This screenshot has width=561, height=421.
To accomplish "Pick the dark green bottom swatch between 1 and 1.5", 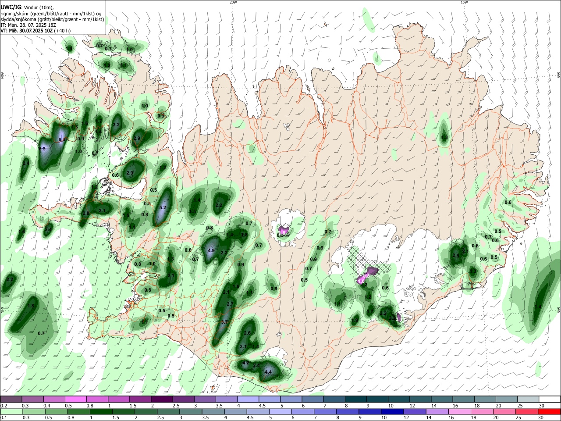I will [x=101, y=411].
